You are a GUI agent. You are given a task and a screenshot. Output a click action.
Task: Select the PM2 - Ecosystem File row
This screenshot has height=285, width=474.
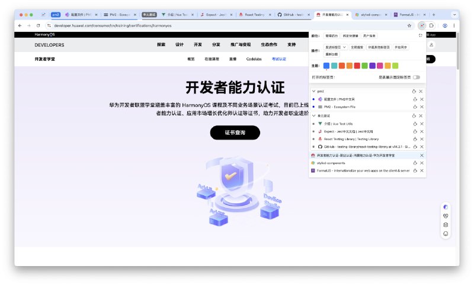367,107
